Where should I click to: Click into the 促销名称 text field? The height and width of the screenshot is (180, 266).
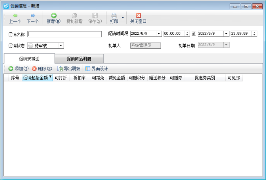click(65, 34)
